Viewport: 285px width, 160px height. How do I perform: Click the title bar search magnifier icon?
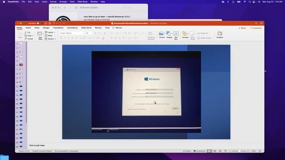pos(256,23)
